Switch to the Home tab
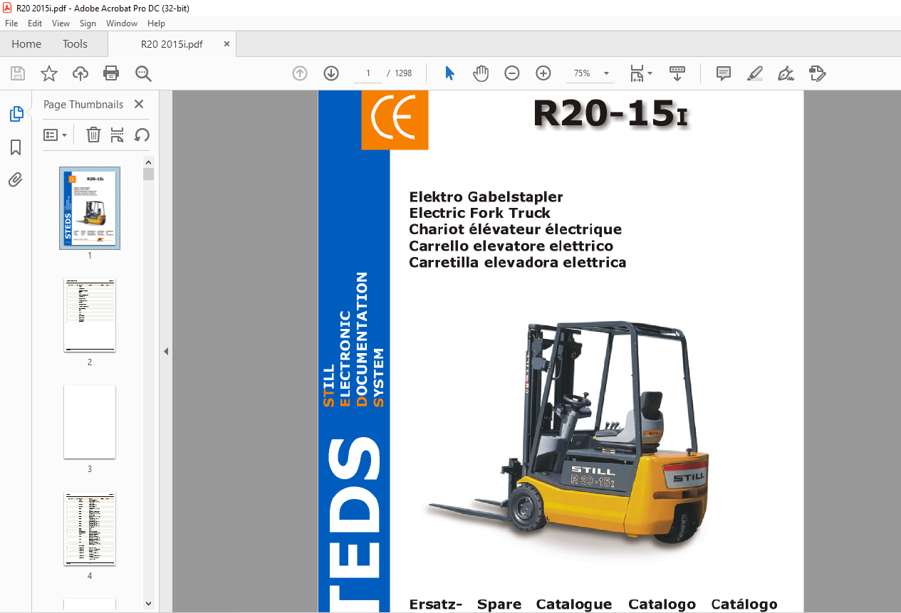 tap(26, 44)
